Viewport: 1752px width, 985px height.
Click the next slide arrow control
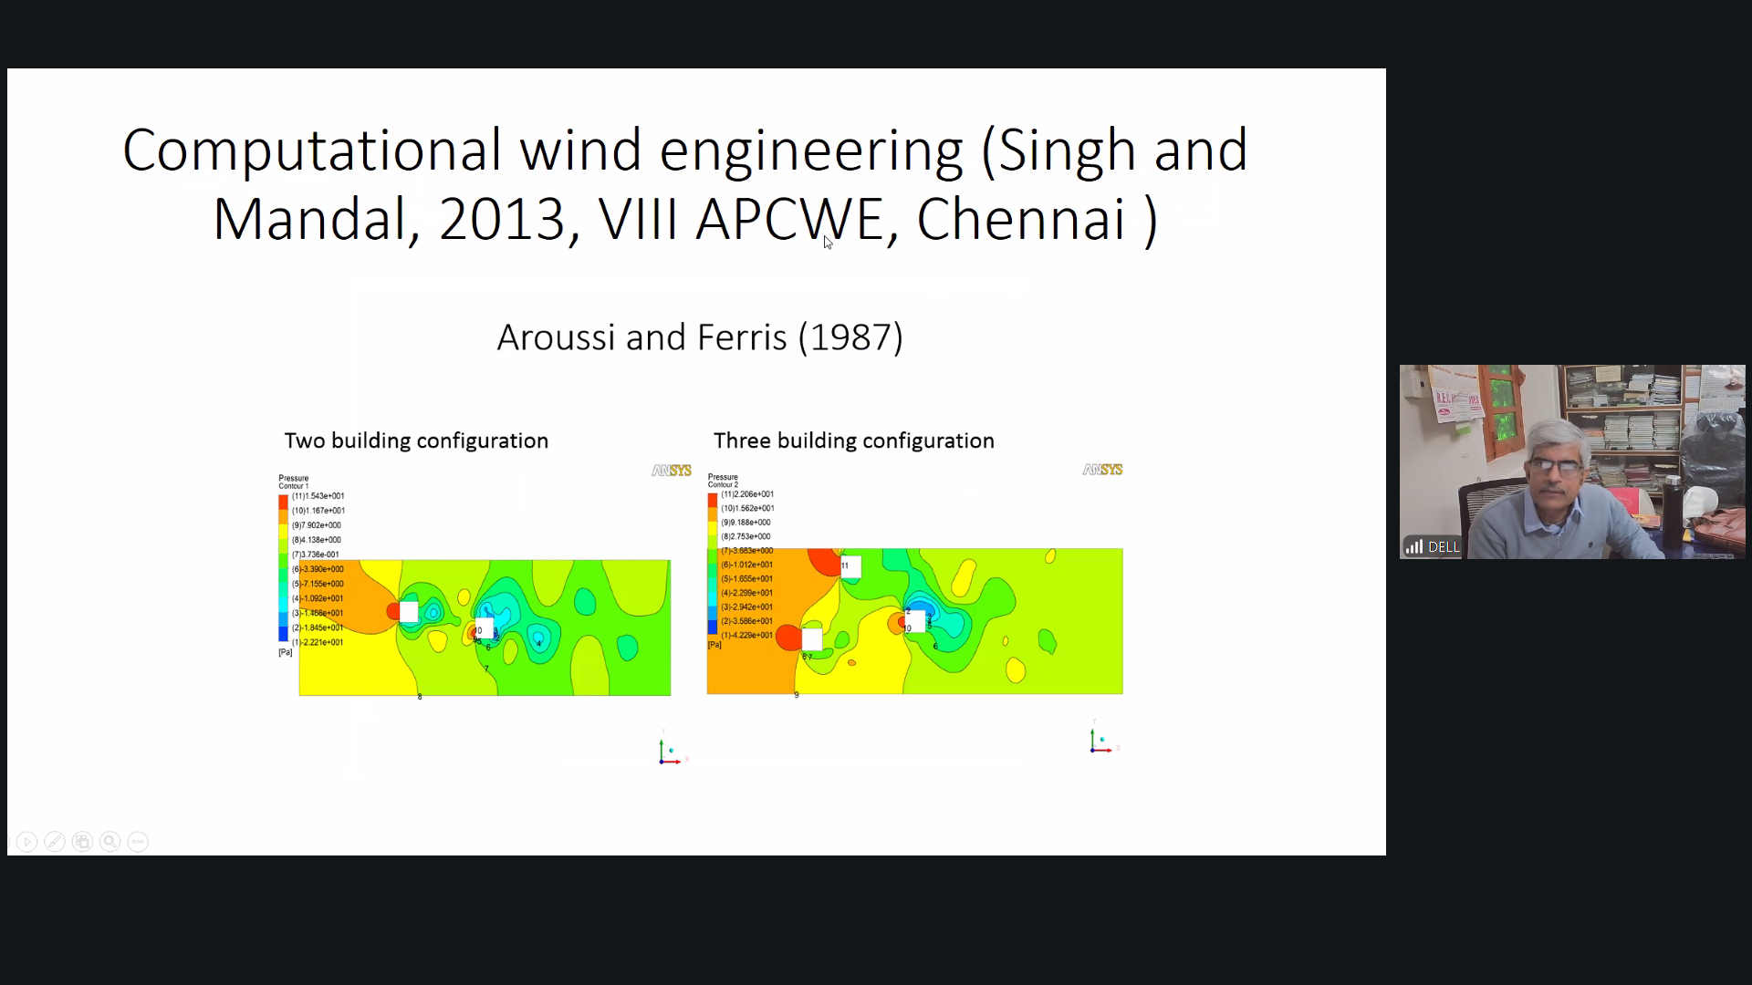coord(27,842)
